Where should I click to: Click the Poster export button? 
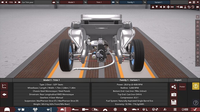(182, 87)
